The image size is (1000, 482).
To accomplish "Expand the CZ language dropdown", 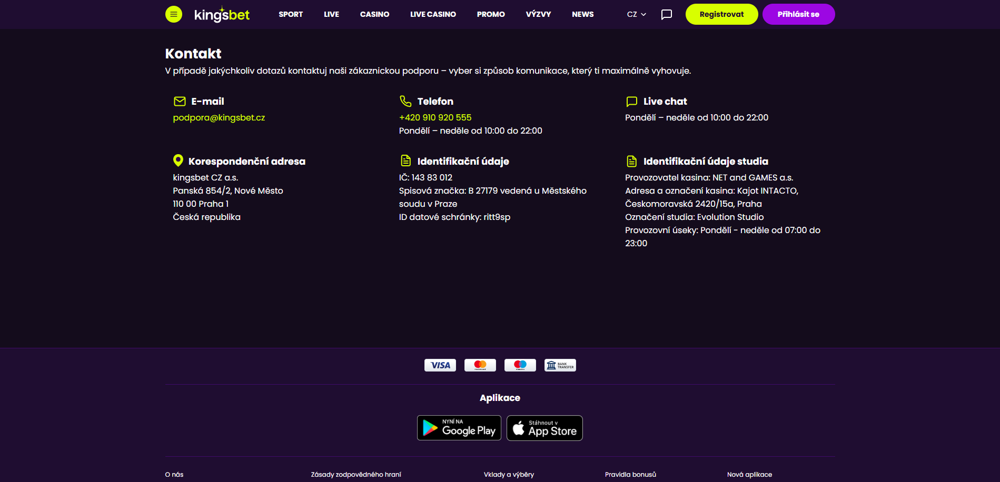I will tap(636, 14).
